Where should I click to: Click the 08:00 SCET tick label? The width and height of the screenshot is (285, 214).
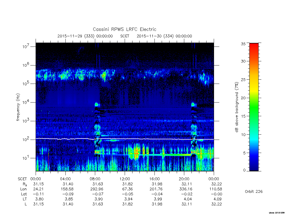95,179
